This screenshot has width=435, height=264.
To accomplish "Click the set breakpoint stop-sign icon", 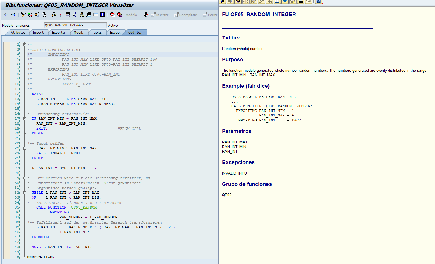I will pos(112,15).
